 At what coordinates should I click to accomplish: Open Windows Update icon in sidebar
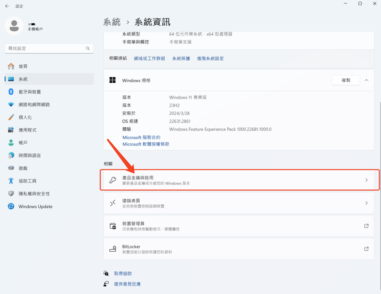[11, 206]
